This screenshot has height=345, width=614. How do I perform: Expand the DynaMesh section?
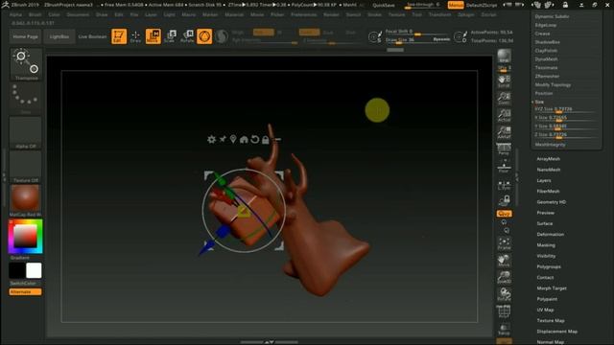coord(546,59)
